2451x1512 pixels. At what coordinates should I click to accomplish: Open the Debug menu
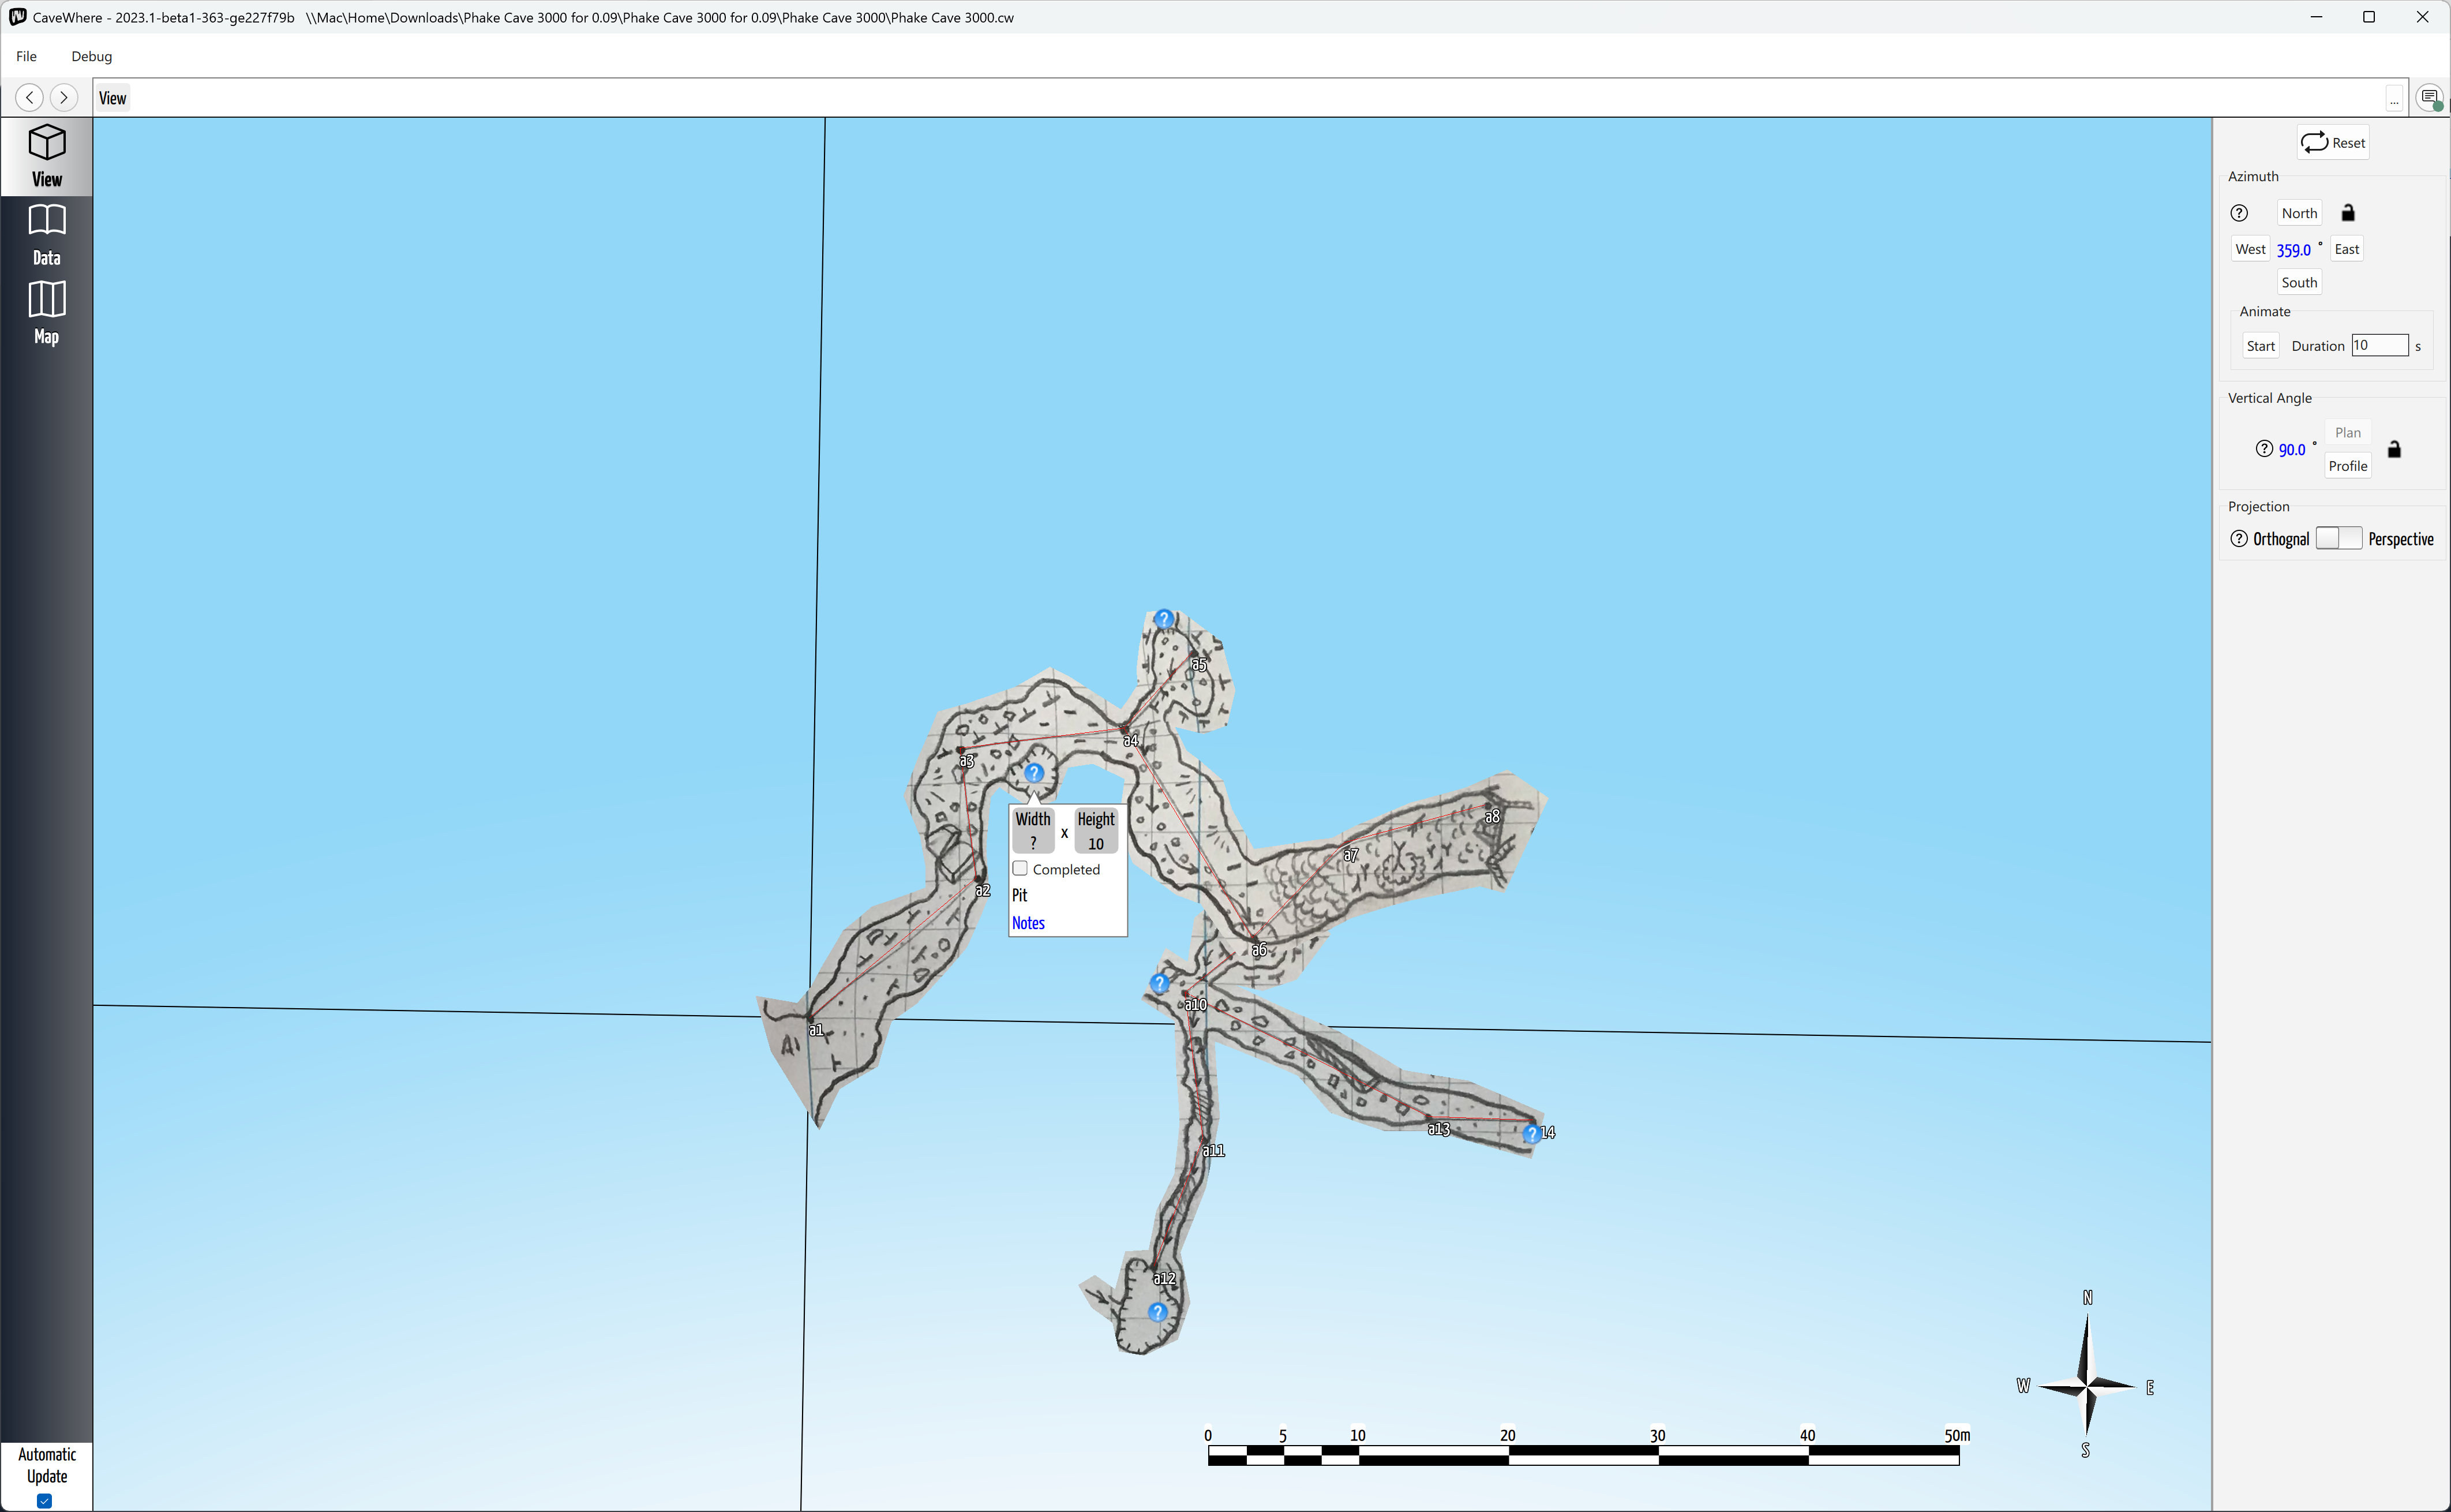click(91, 56)
